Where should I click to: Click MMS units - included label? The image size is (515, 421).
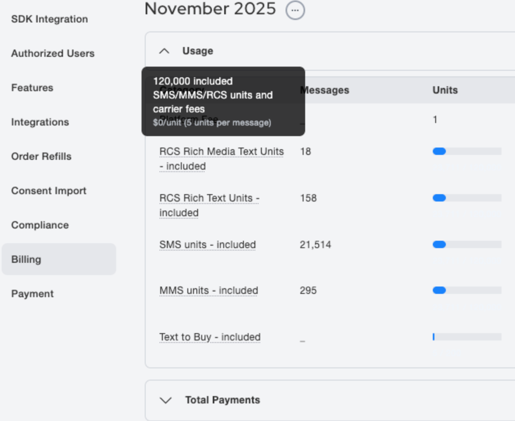click(209, 291)
